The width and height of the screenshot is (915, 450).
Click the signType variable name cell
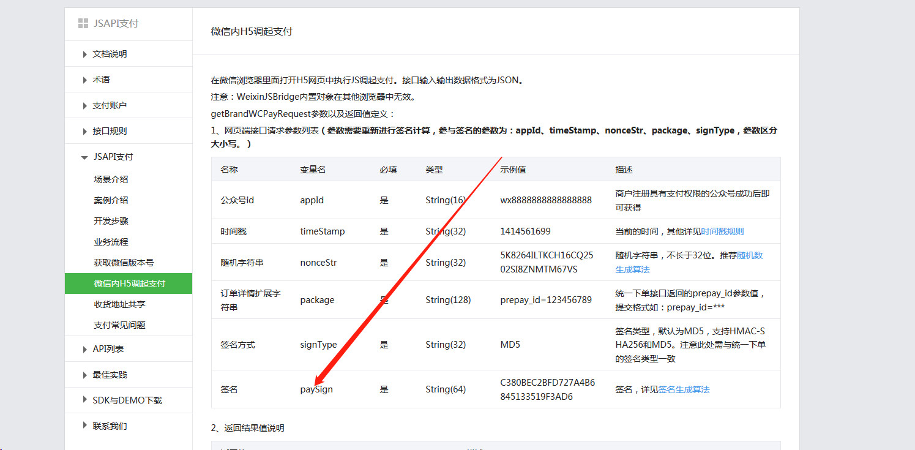coord(318,345)
